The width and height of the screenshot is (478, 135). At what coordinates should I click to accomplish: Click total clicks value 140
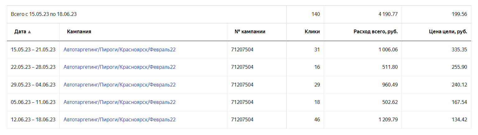(315, 14)
